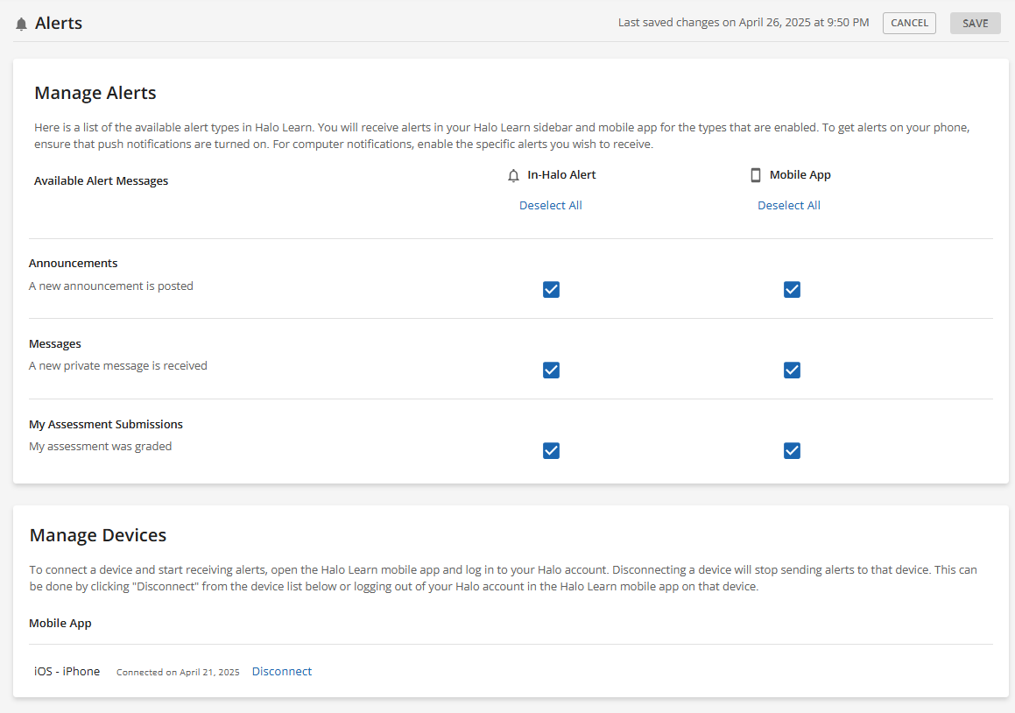1015x713 pixels.
Task: Click the Alerts bell icon in header
Action: click(21, 24)
